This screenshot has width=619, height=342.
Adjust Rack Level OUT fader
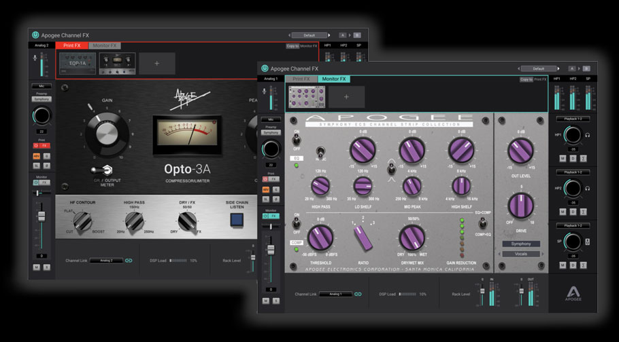521,291
